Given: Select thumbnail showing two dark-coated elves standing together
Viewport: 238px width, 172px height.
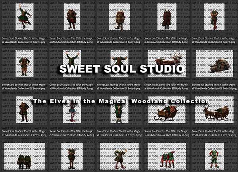Looking at the screenshot, I should point(25,156).
